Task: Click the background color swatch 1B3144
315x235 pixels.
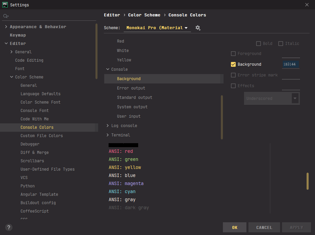Action: pyautogui.click(x=290, y=64)
